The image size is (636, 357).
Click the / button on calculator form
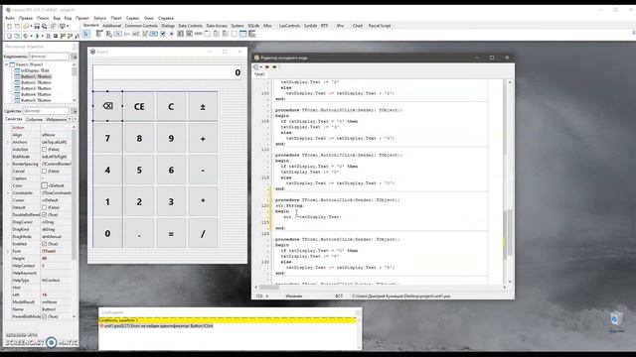203,234
